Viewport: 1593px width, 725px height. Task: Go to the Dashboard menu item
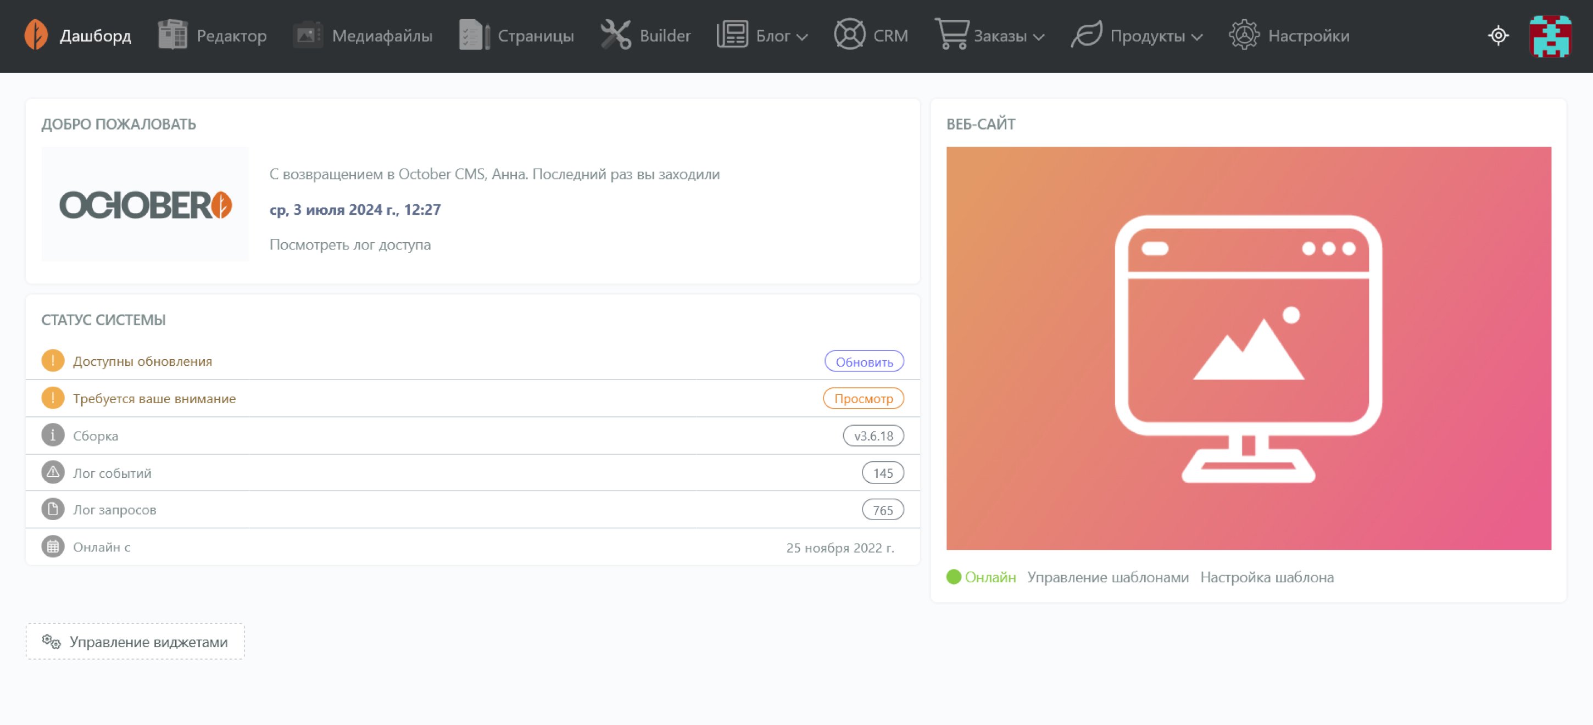point(95,36)
